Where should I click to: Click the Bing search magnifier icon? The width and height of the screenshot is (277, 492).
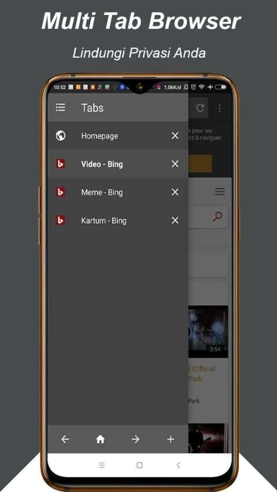click(x=218, y=216)
